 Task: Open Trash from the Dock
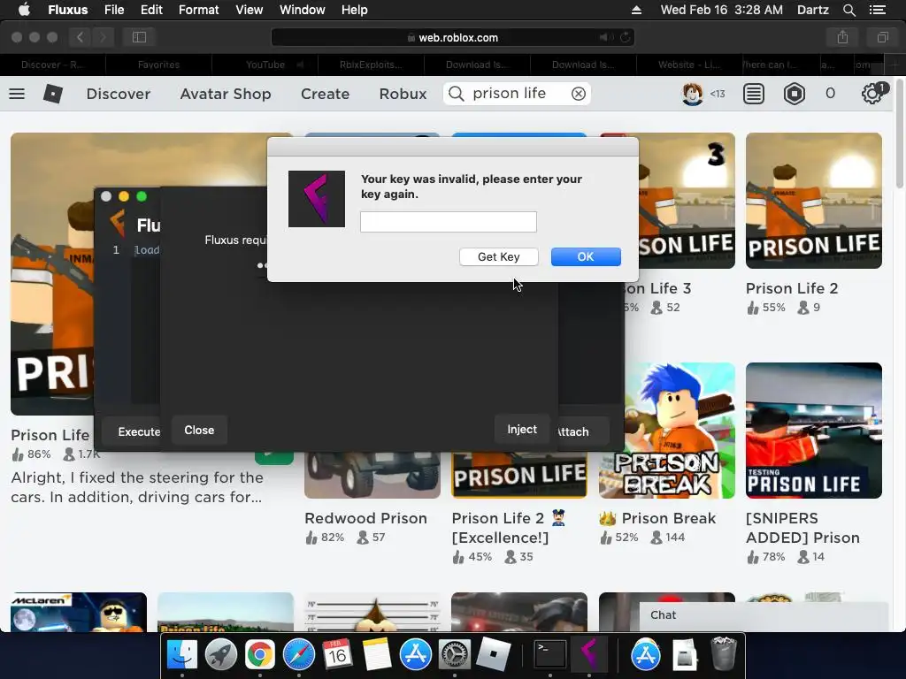click(724, 654)
